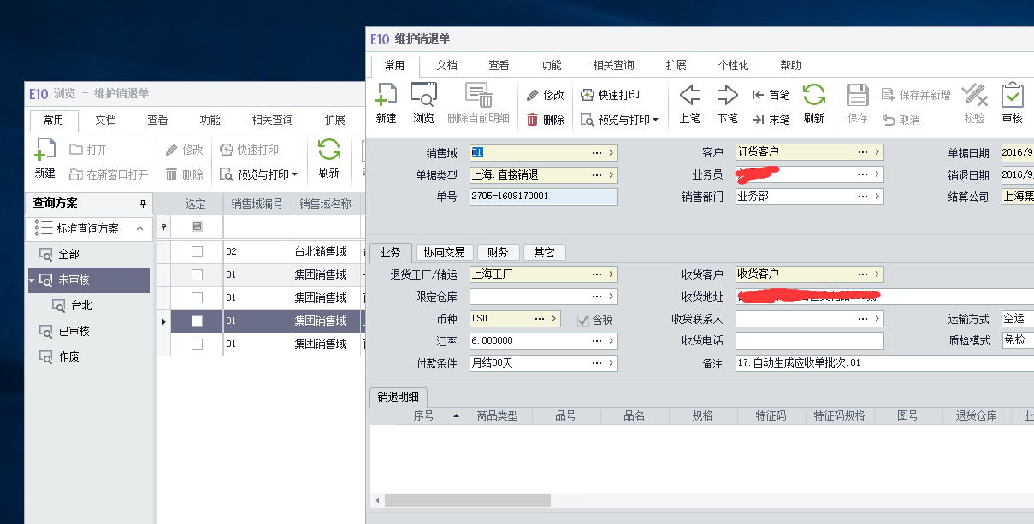
Task: Click the 新建 icon in 维护销退单 toolbar
Action: pyautogui.click(x=387, y=103)
